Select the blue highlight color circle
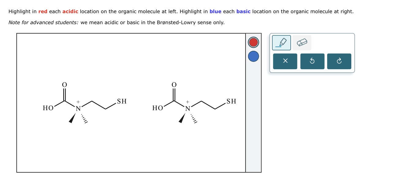The height and width of the screenshot is (180, 419). (253, 56)
